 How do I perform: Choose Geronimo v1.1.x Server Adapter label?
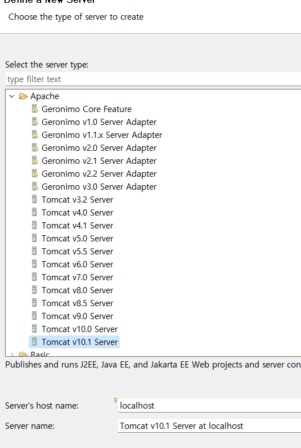pyautogui.click(x=102, y=135)
